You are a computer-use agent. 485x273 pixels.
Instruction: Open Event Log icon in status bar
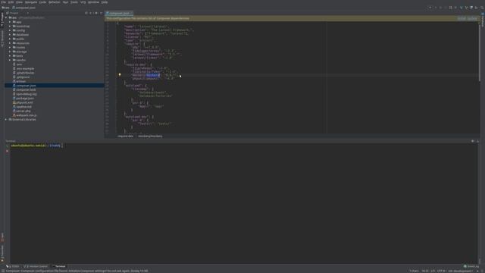(x=471, y=266)
